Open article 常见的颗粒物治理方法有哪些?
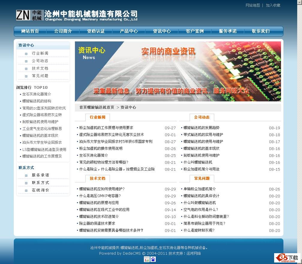This screenshot has width=302, height=264. [x=104, y=162]
